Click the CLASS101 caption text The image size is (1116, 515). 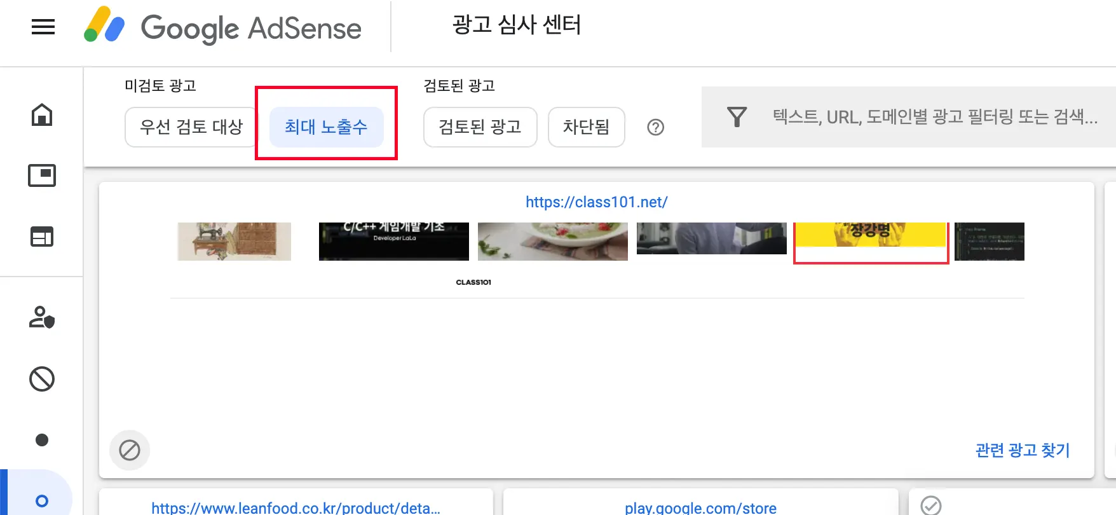click(473, 282)
